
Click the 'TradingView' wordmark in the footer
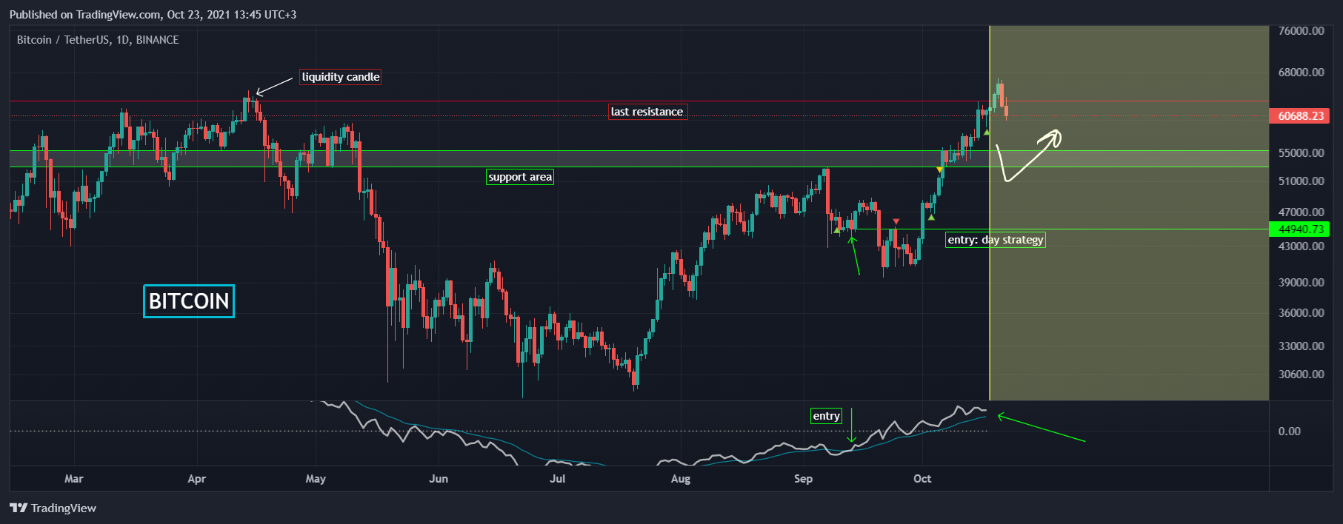pyautogui.click(x=64, y=508)
